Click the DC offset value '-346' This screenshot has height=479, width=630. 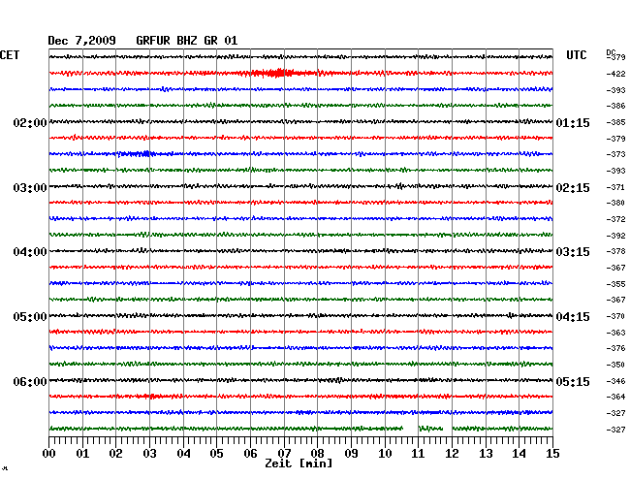point(615,381)
